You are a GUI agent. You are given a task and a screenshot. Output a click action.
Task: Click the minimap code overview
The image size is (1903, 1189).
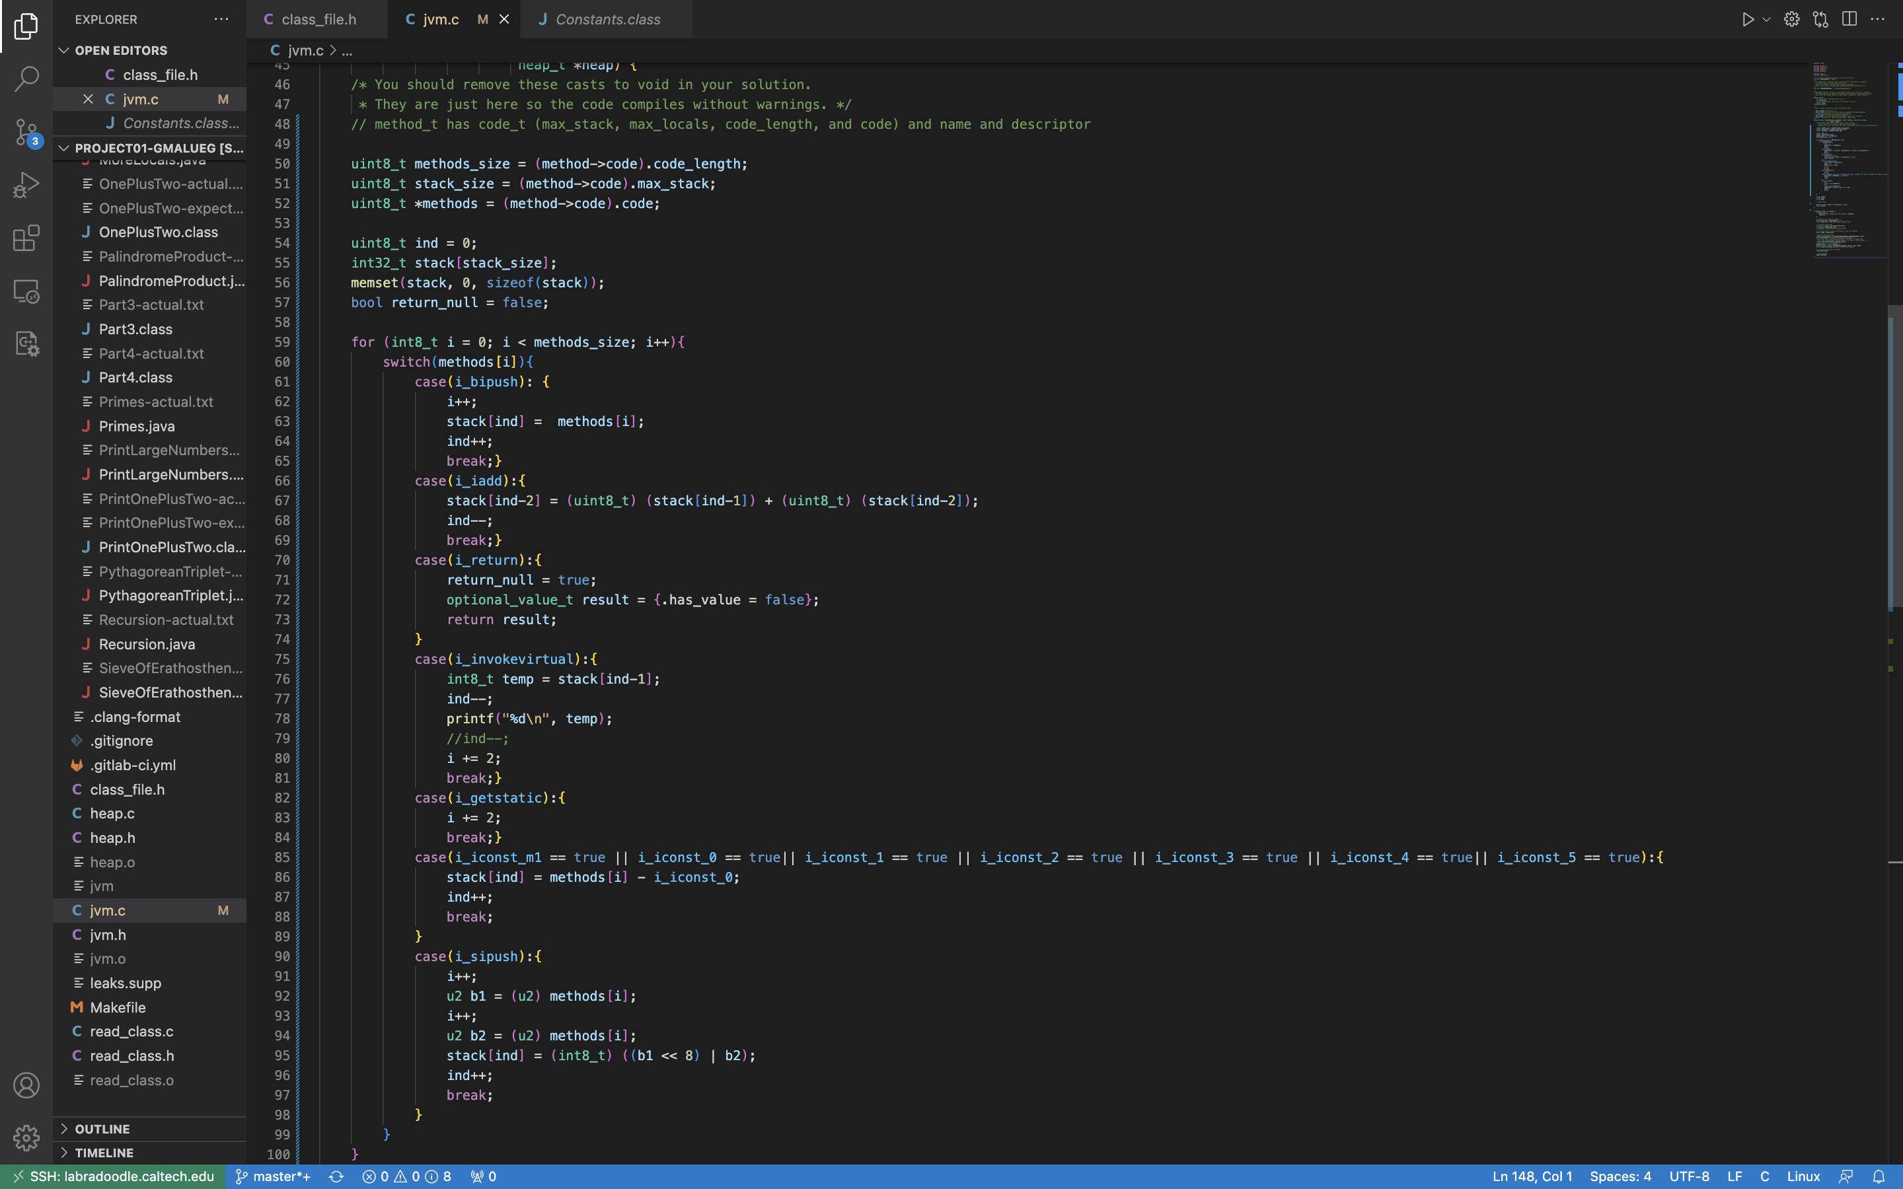tap(1848, 157)
